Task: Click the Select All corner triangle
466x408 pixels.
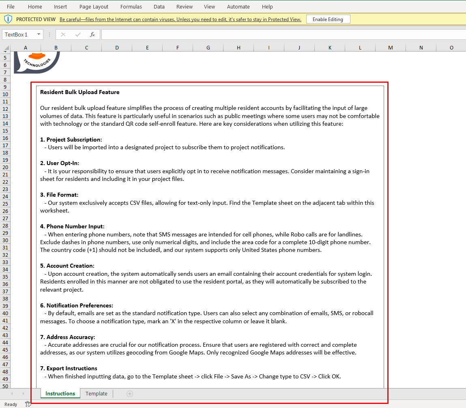Action: 6,47
